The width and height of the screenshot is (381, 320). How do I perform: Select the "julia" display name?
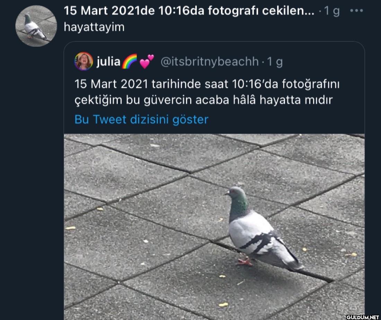coord(108,61)
